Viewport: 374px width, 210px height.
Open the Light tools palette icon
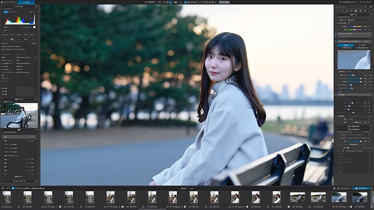(342, 11)
